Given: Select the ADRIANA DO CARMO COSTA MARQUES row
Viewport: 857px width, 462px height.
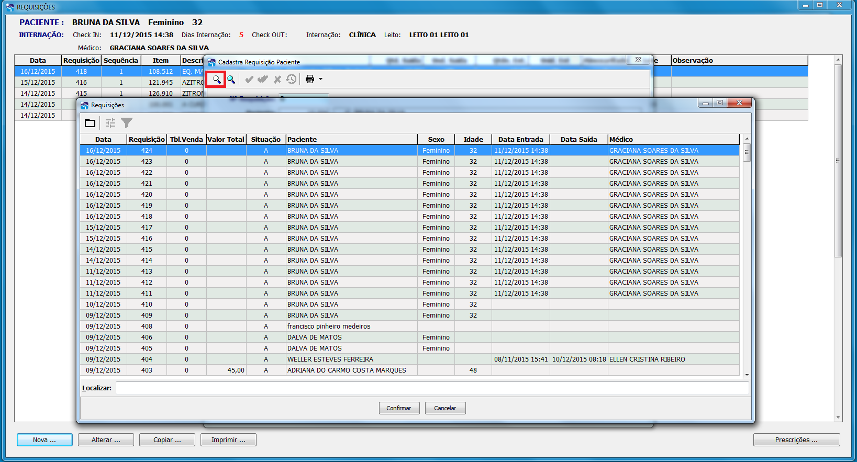Looking at the screenshot, I should 409,370.
